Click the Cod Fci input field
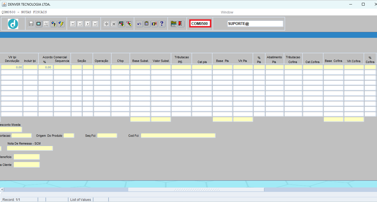This screenshot has width=377, height=202. pyautogui.click(x=178, y=136)
